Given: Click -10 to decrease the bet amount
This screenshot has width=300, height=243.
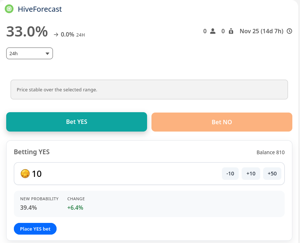Looking at the screenshot, I should click(230, 173).
